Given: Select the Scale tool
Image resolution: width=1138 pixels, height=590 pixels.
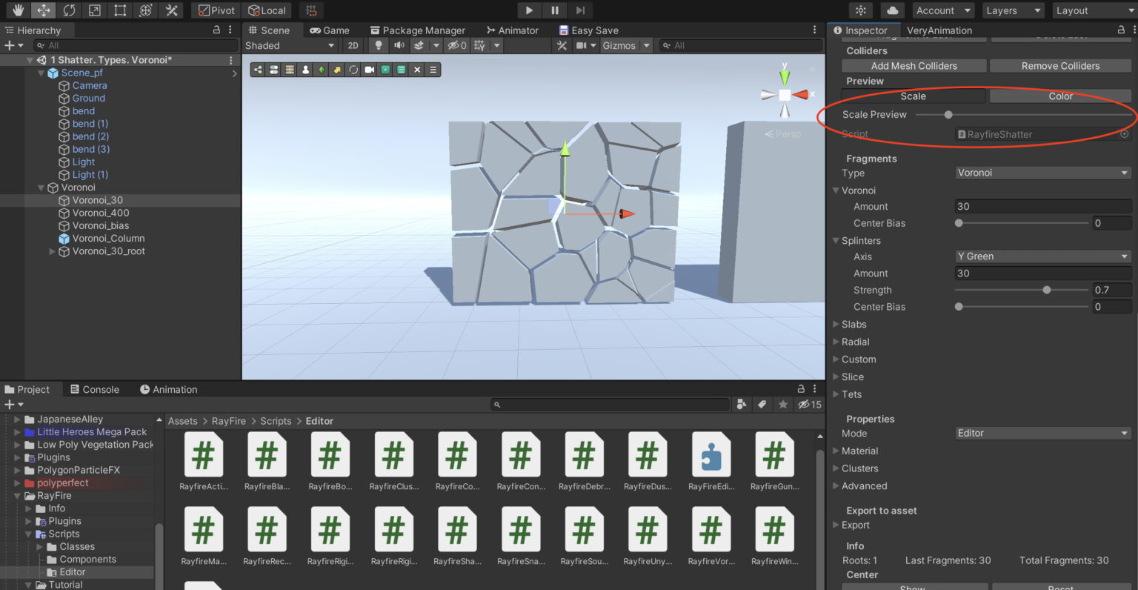Looking at the screenshot, I should pos(95,10).
